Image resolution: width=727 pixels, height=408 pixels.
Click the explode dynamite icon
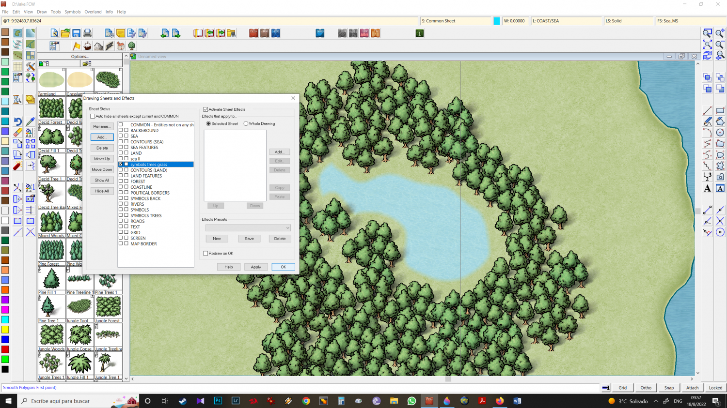tap(17, 166)
